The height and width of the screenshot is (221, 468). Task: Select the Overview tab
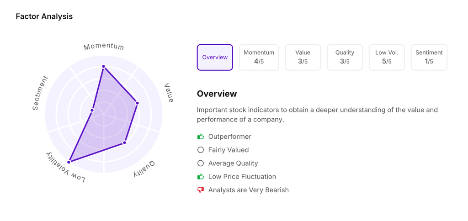tap(215, 58)
